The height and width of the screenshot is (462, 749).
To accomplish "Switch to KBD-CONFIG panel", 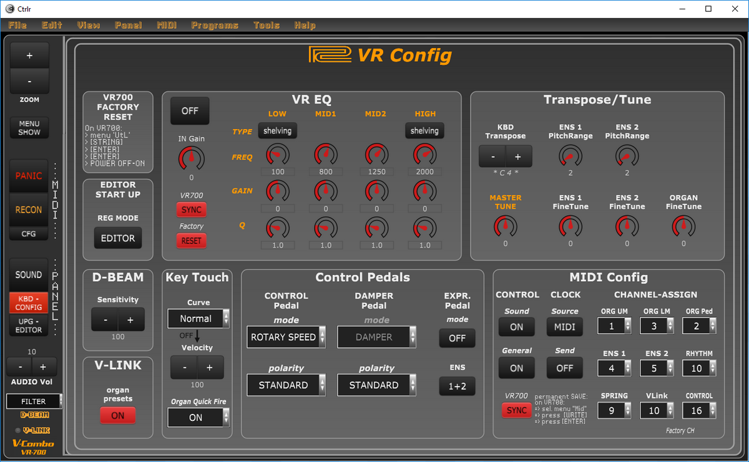I will [x=29, y=303].
